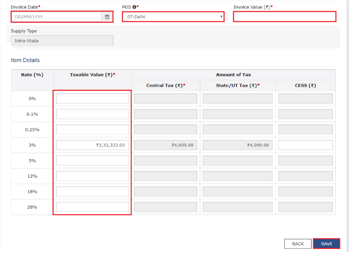Open the Invoice Date calendar picker icon
The height and width of the screenshot is (258, 349).
pyautogui.click(x=107, y=17)
